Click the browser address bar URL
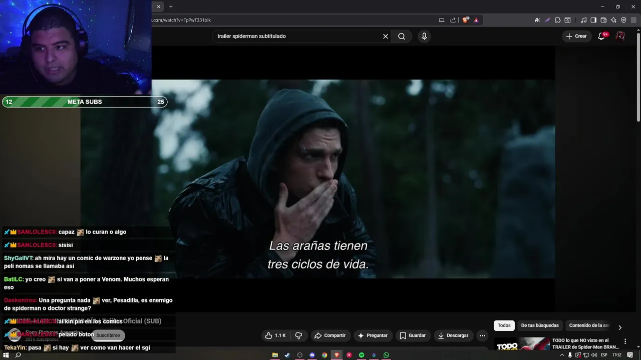641x360 pixels. (x=181, y=20)
